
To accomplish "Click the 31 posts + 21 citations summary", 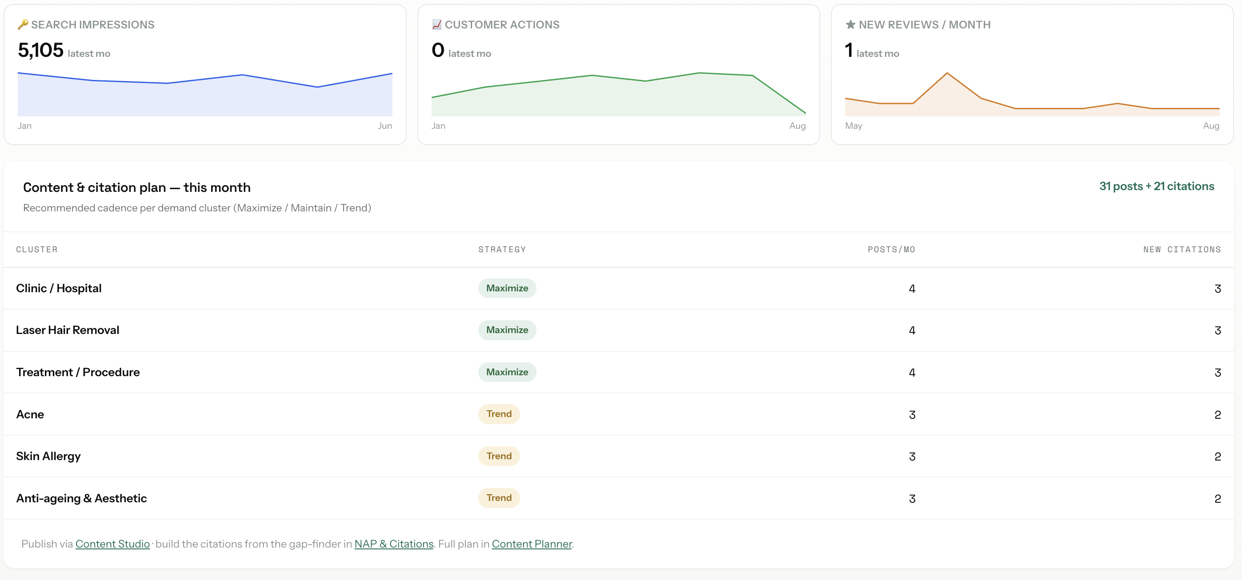I will pyautogui.click(x=1157, y=187).
